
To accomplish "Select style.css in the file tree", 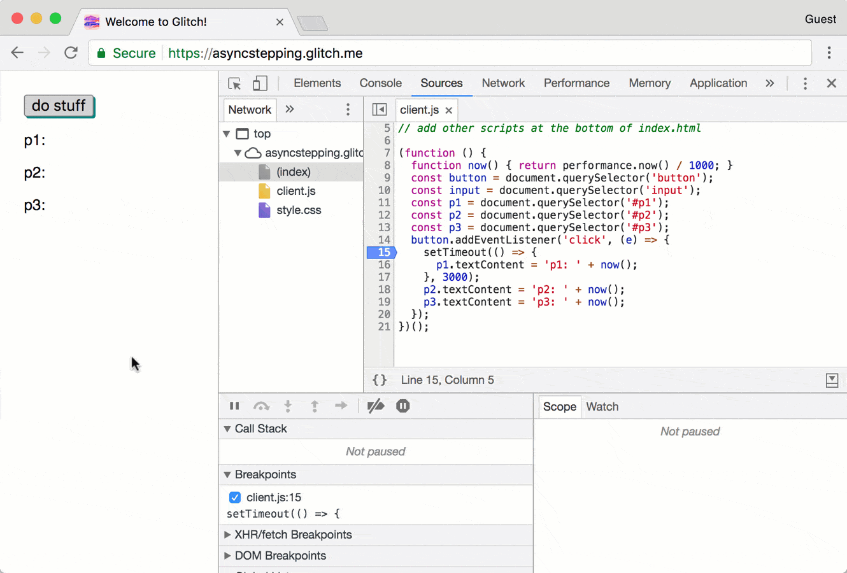I will (299, 210).
